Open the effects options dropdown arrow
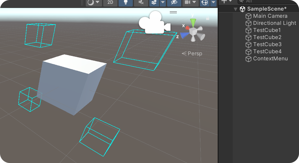 (163, 2)
